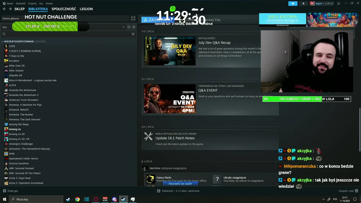Go forward with the right arrow

[x=10, y=9]
